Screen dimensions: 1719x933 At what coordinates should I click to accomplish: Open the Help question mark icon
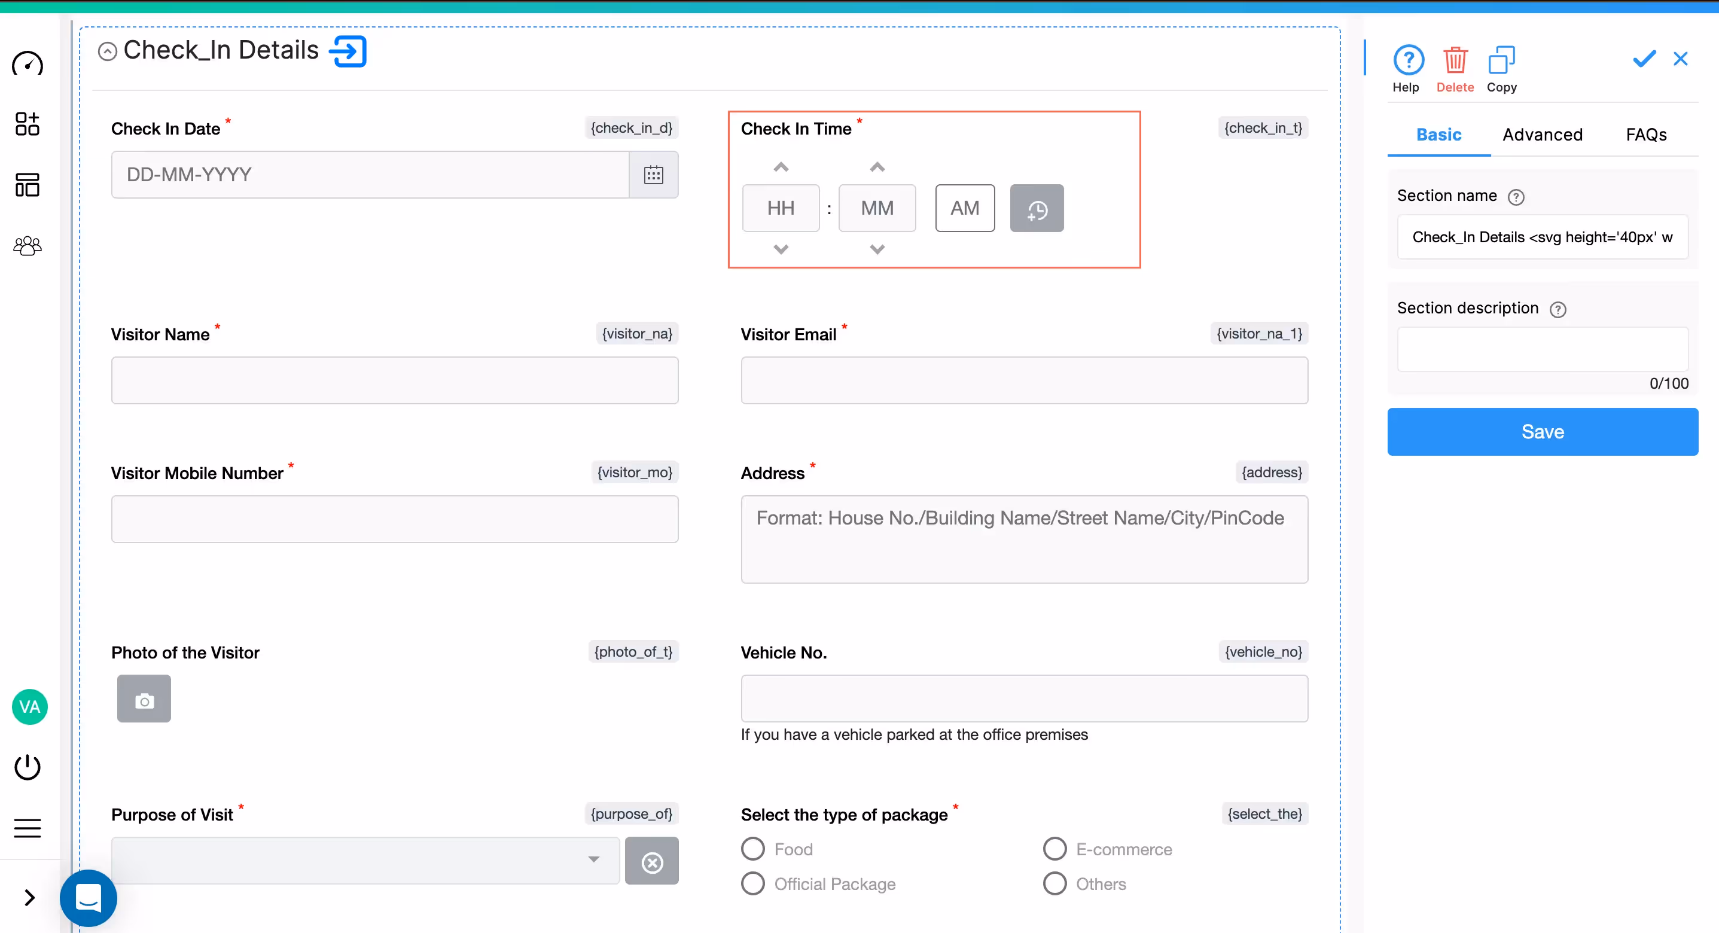point(1407,62)
